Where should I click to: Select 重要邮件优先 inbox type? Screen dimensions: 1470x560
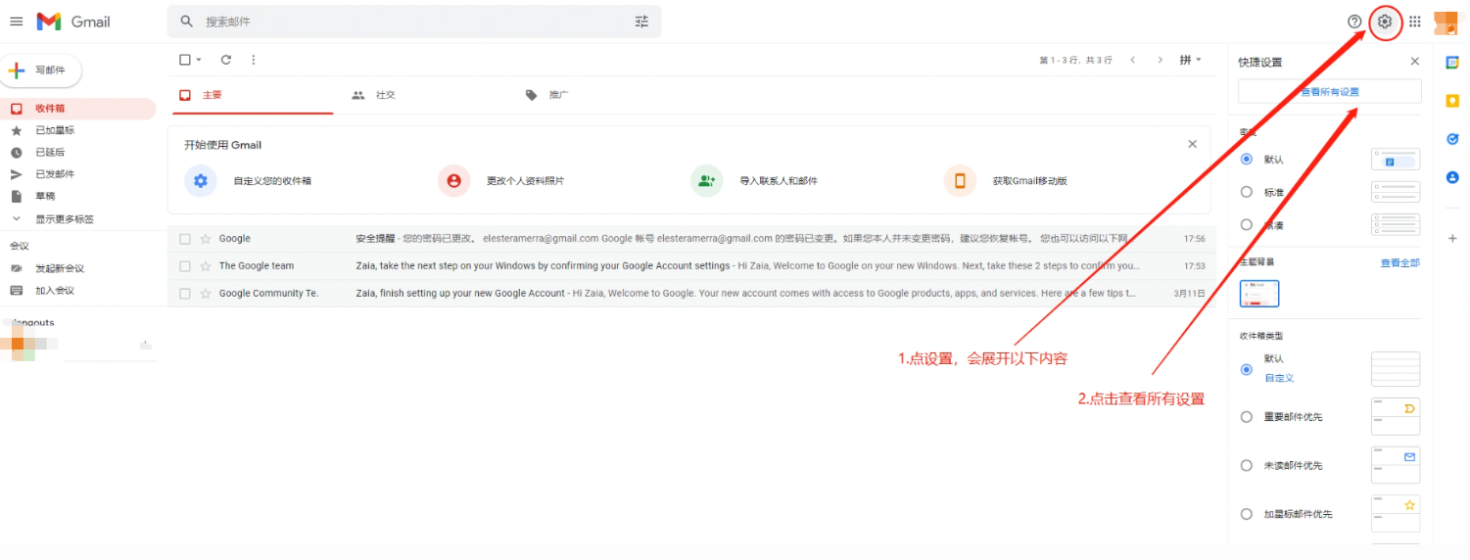click(1247, 417)
